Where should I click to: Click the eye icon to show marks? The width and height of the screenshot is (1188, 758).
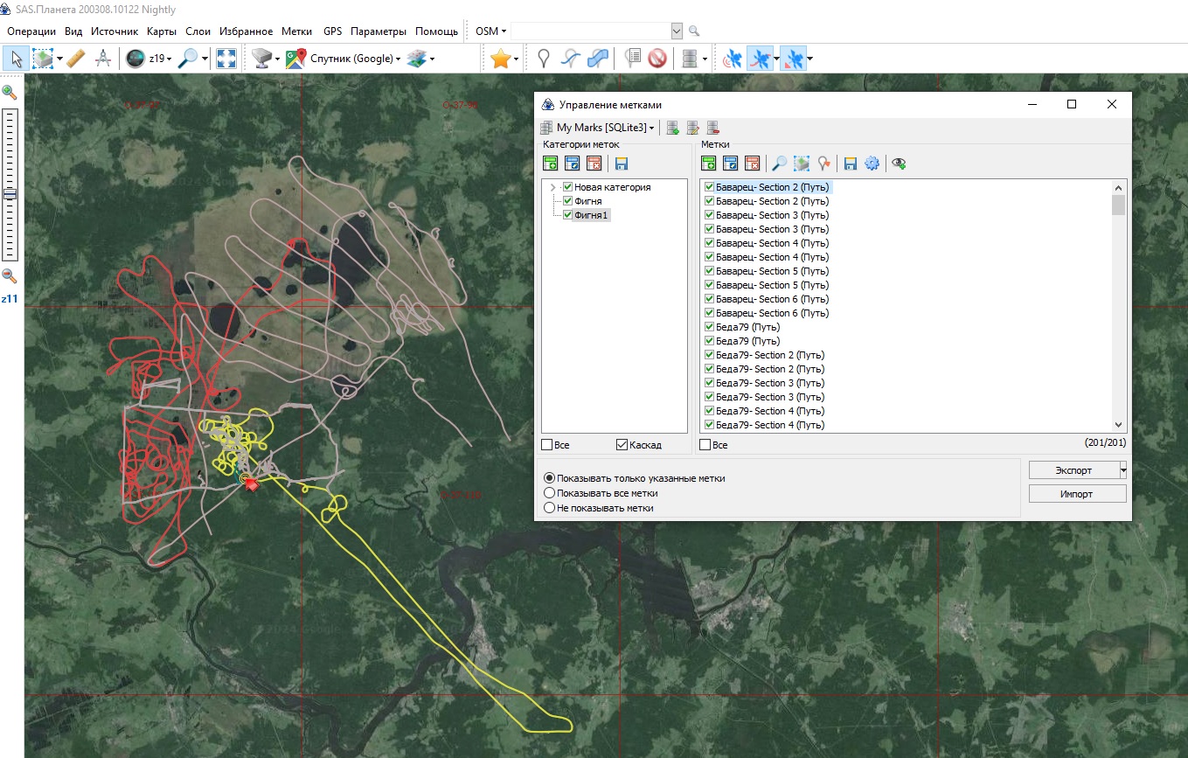coord(899,163)
